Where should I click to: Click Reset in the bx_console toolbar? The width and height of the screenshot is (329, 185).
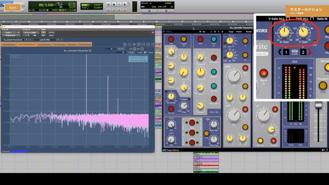coord(249,32)
